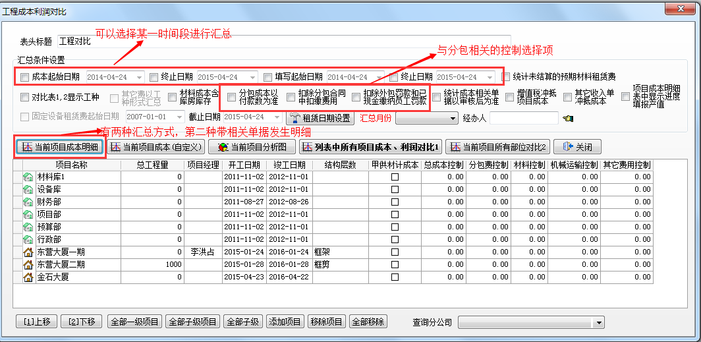
Task: Click the 项目名称 column header
Action: point(71,165)
